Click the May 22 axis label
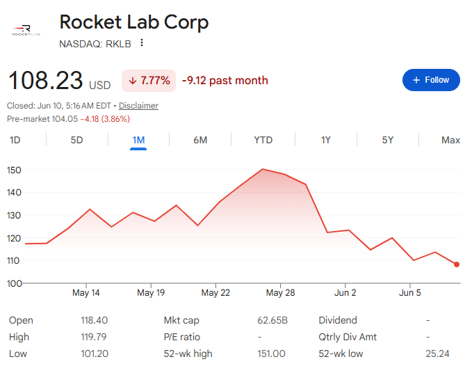The image size is (472, 373). pos(215,293)
